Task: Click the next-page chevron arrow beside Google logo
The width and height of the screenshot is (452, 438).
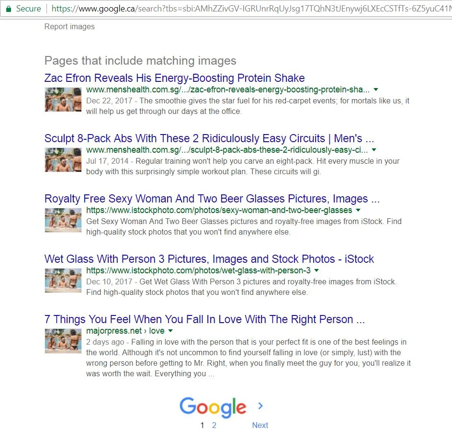Action: click(x=260, y=406)
